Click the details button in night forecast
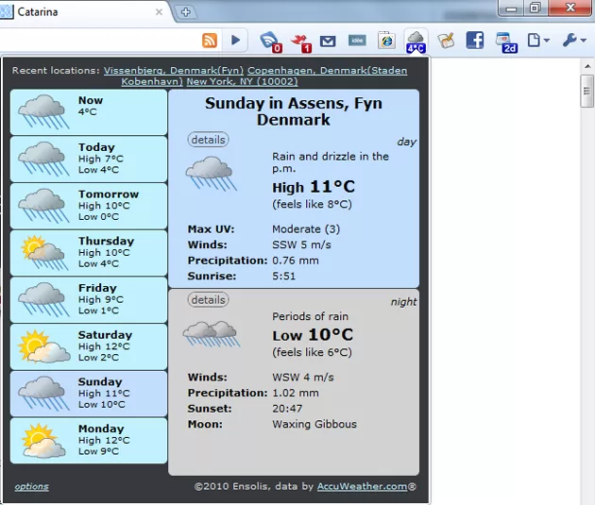 pos(208,300)
